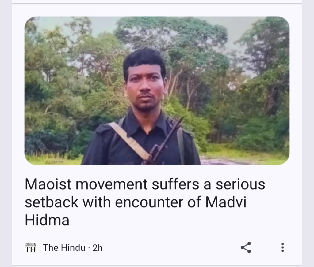
Task: Tap the rifle shown in the photo
Action: [162, 142]
